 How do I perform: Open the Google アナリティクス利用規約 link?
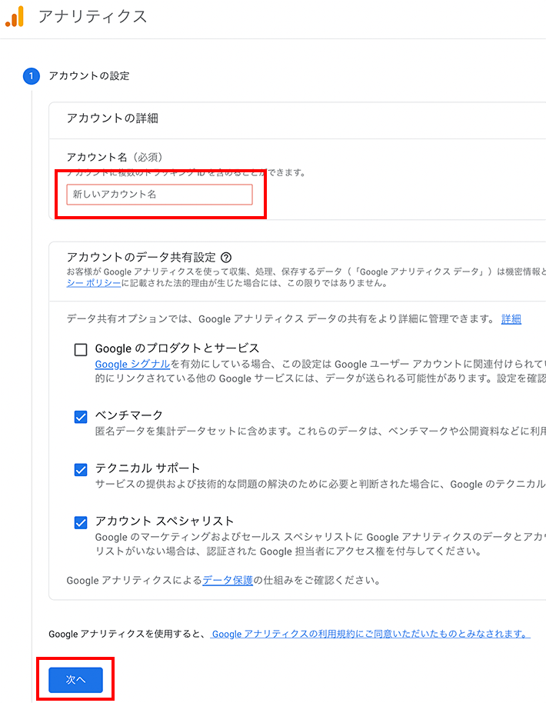click(x=370, y=634)
